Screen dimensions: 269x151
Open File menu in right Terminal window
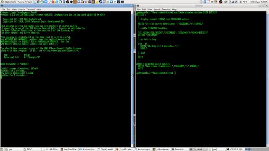139,9
